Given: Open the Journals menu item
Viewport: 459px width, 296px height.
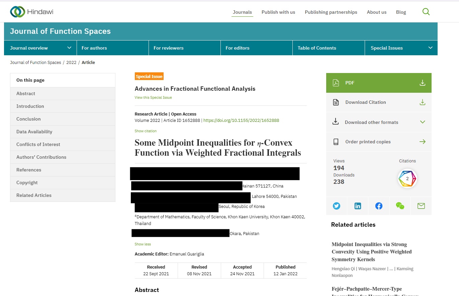Looking at the screenshot, I should tap(242, 12).
